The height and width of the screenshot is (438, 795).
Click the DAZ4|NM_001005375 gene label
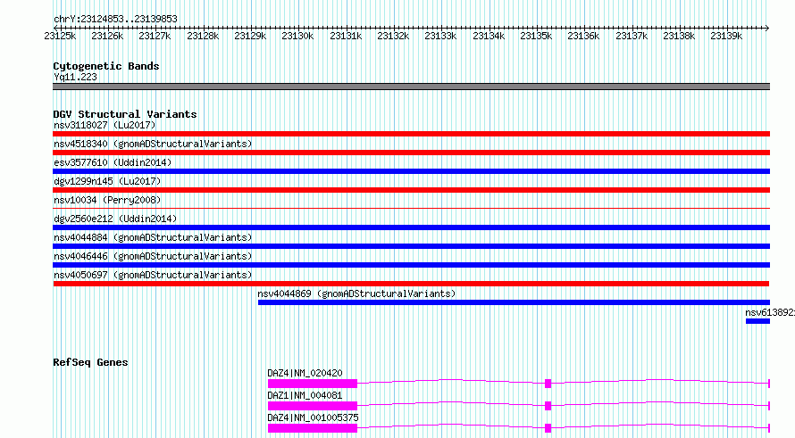313,417
